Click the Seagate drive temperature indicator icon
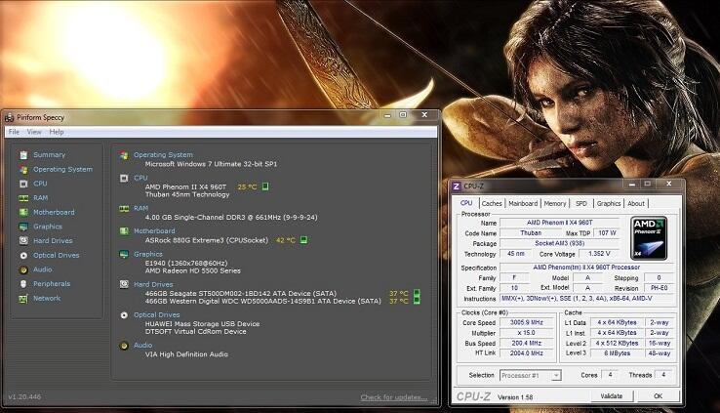 (x=417, y=293)
